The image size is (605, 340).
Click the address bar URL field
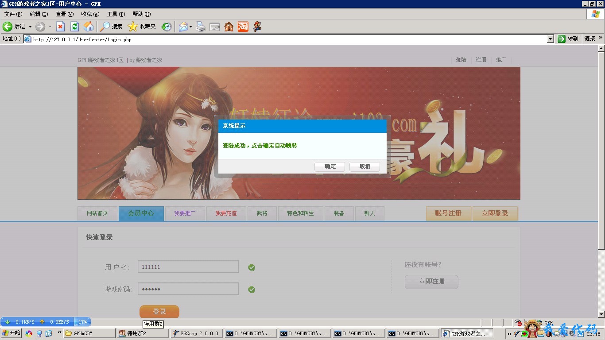[290, 39]
